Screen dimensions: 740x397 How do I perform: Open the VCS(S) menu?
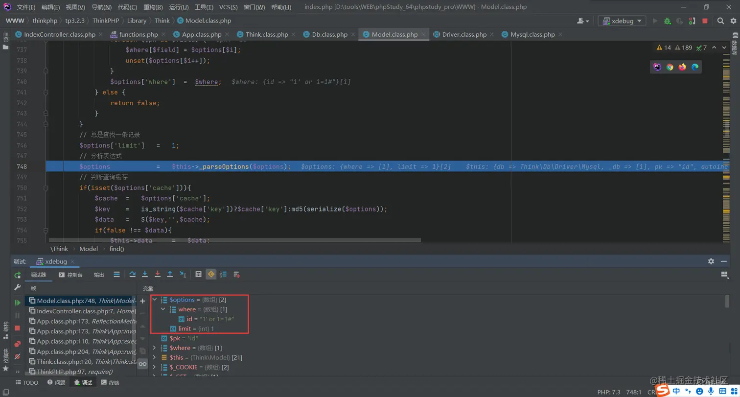[228, 7]
